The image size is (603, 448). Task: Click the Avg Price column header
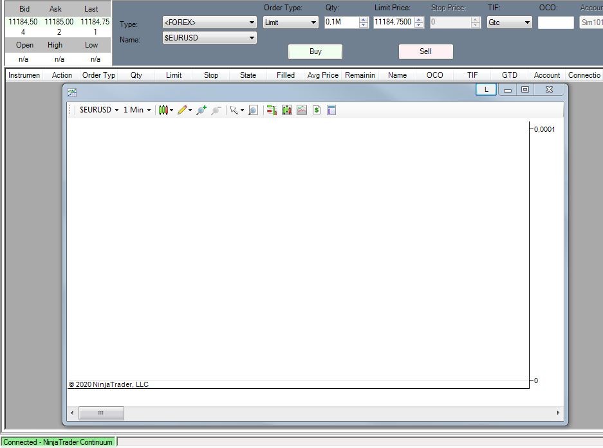coord(323,75)
